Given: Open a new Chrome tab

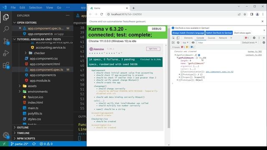Looking at the screenshot, I should click(133, 8).
